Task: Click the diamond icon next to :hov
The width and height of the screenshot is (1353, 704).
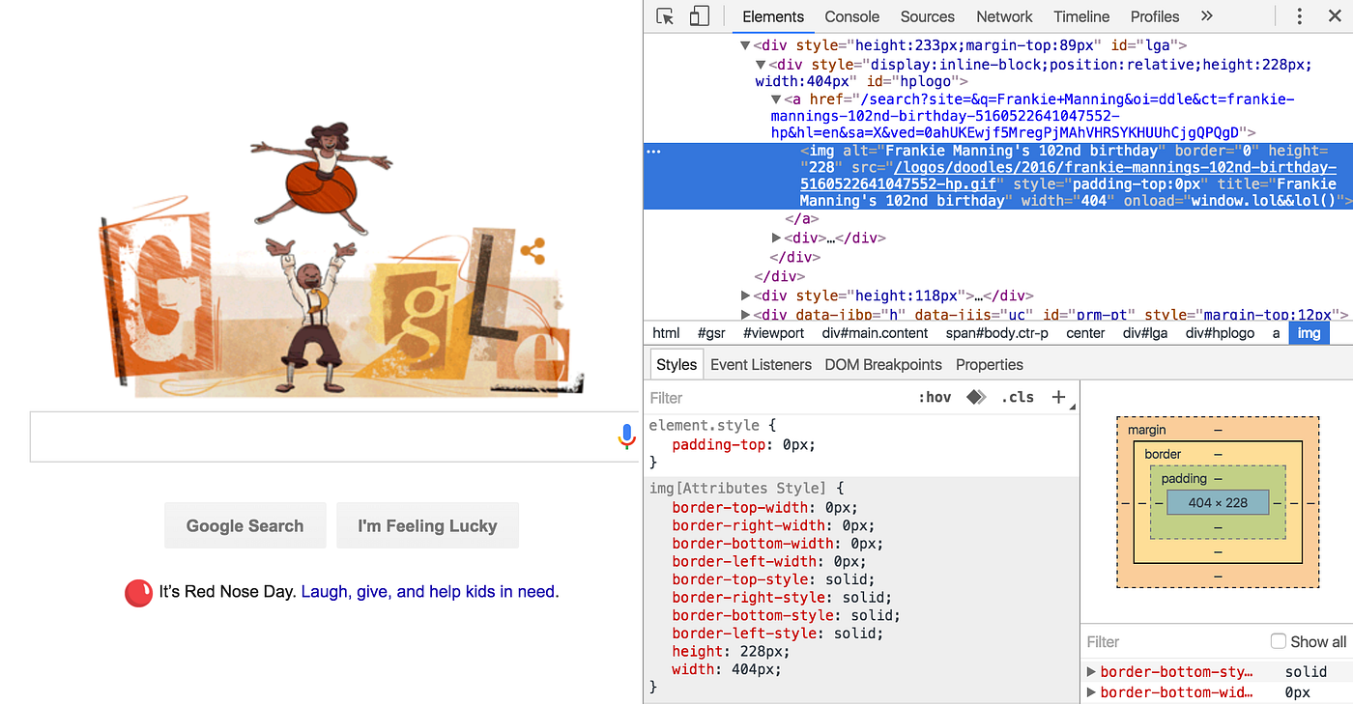Action: pos(976,397)
